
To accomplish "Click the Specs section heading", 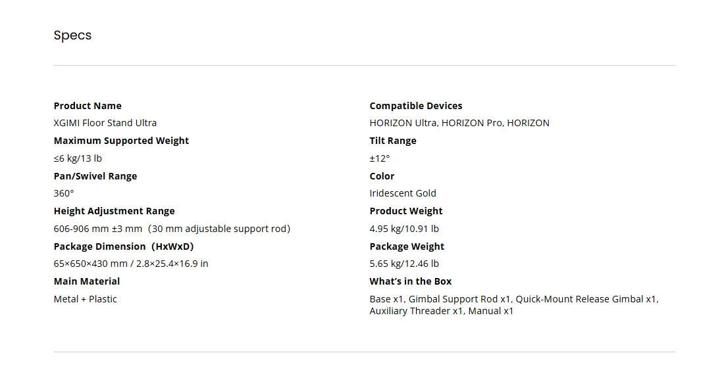I will pyautogui.click(x=72, y=35).
